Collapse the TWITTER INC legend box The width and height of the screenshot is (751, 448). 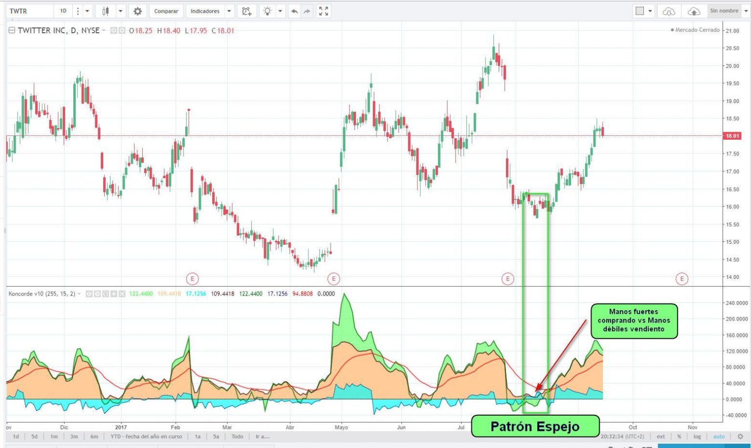coord(12,30)
